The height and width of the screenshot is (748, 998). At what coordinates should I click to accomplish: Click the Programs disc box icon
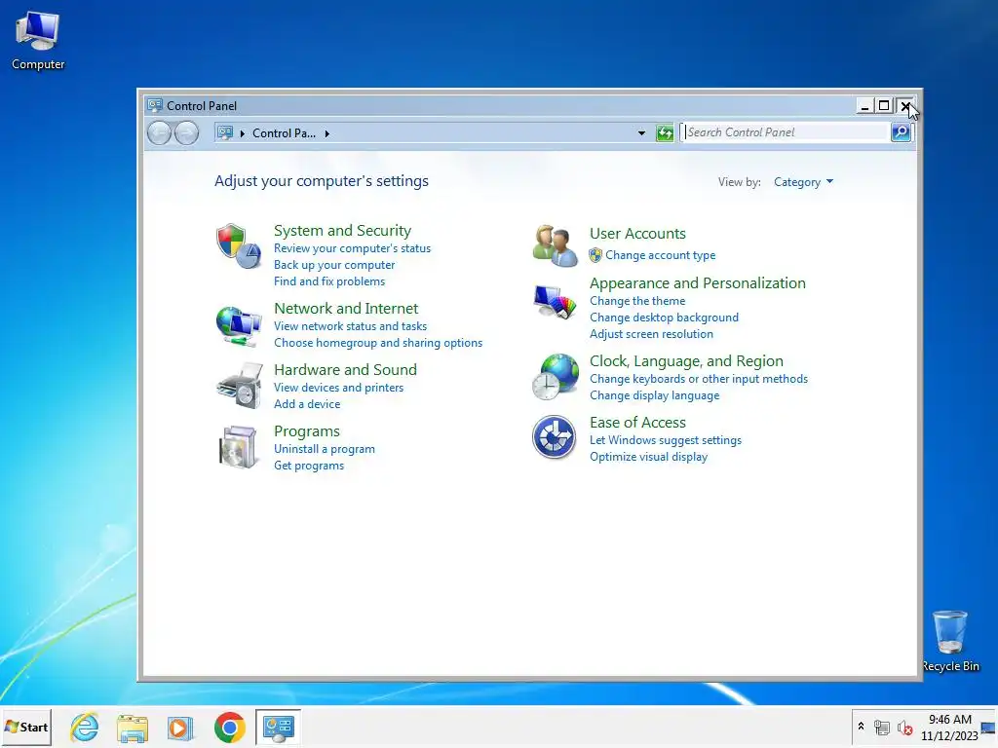[x=238, y=446]
